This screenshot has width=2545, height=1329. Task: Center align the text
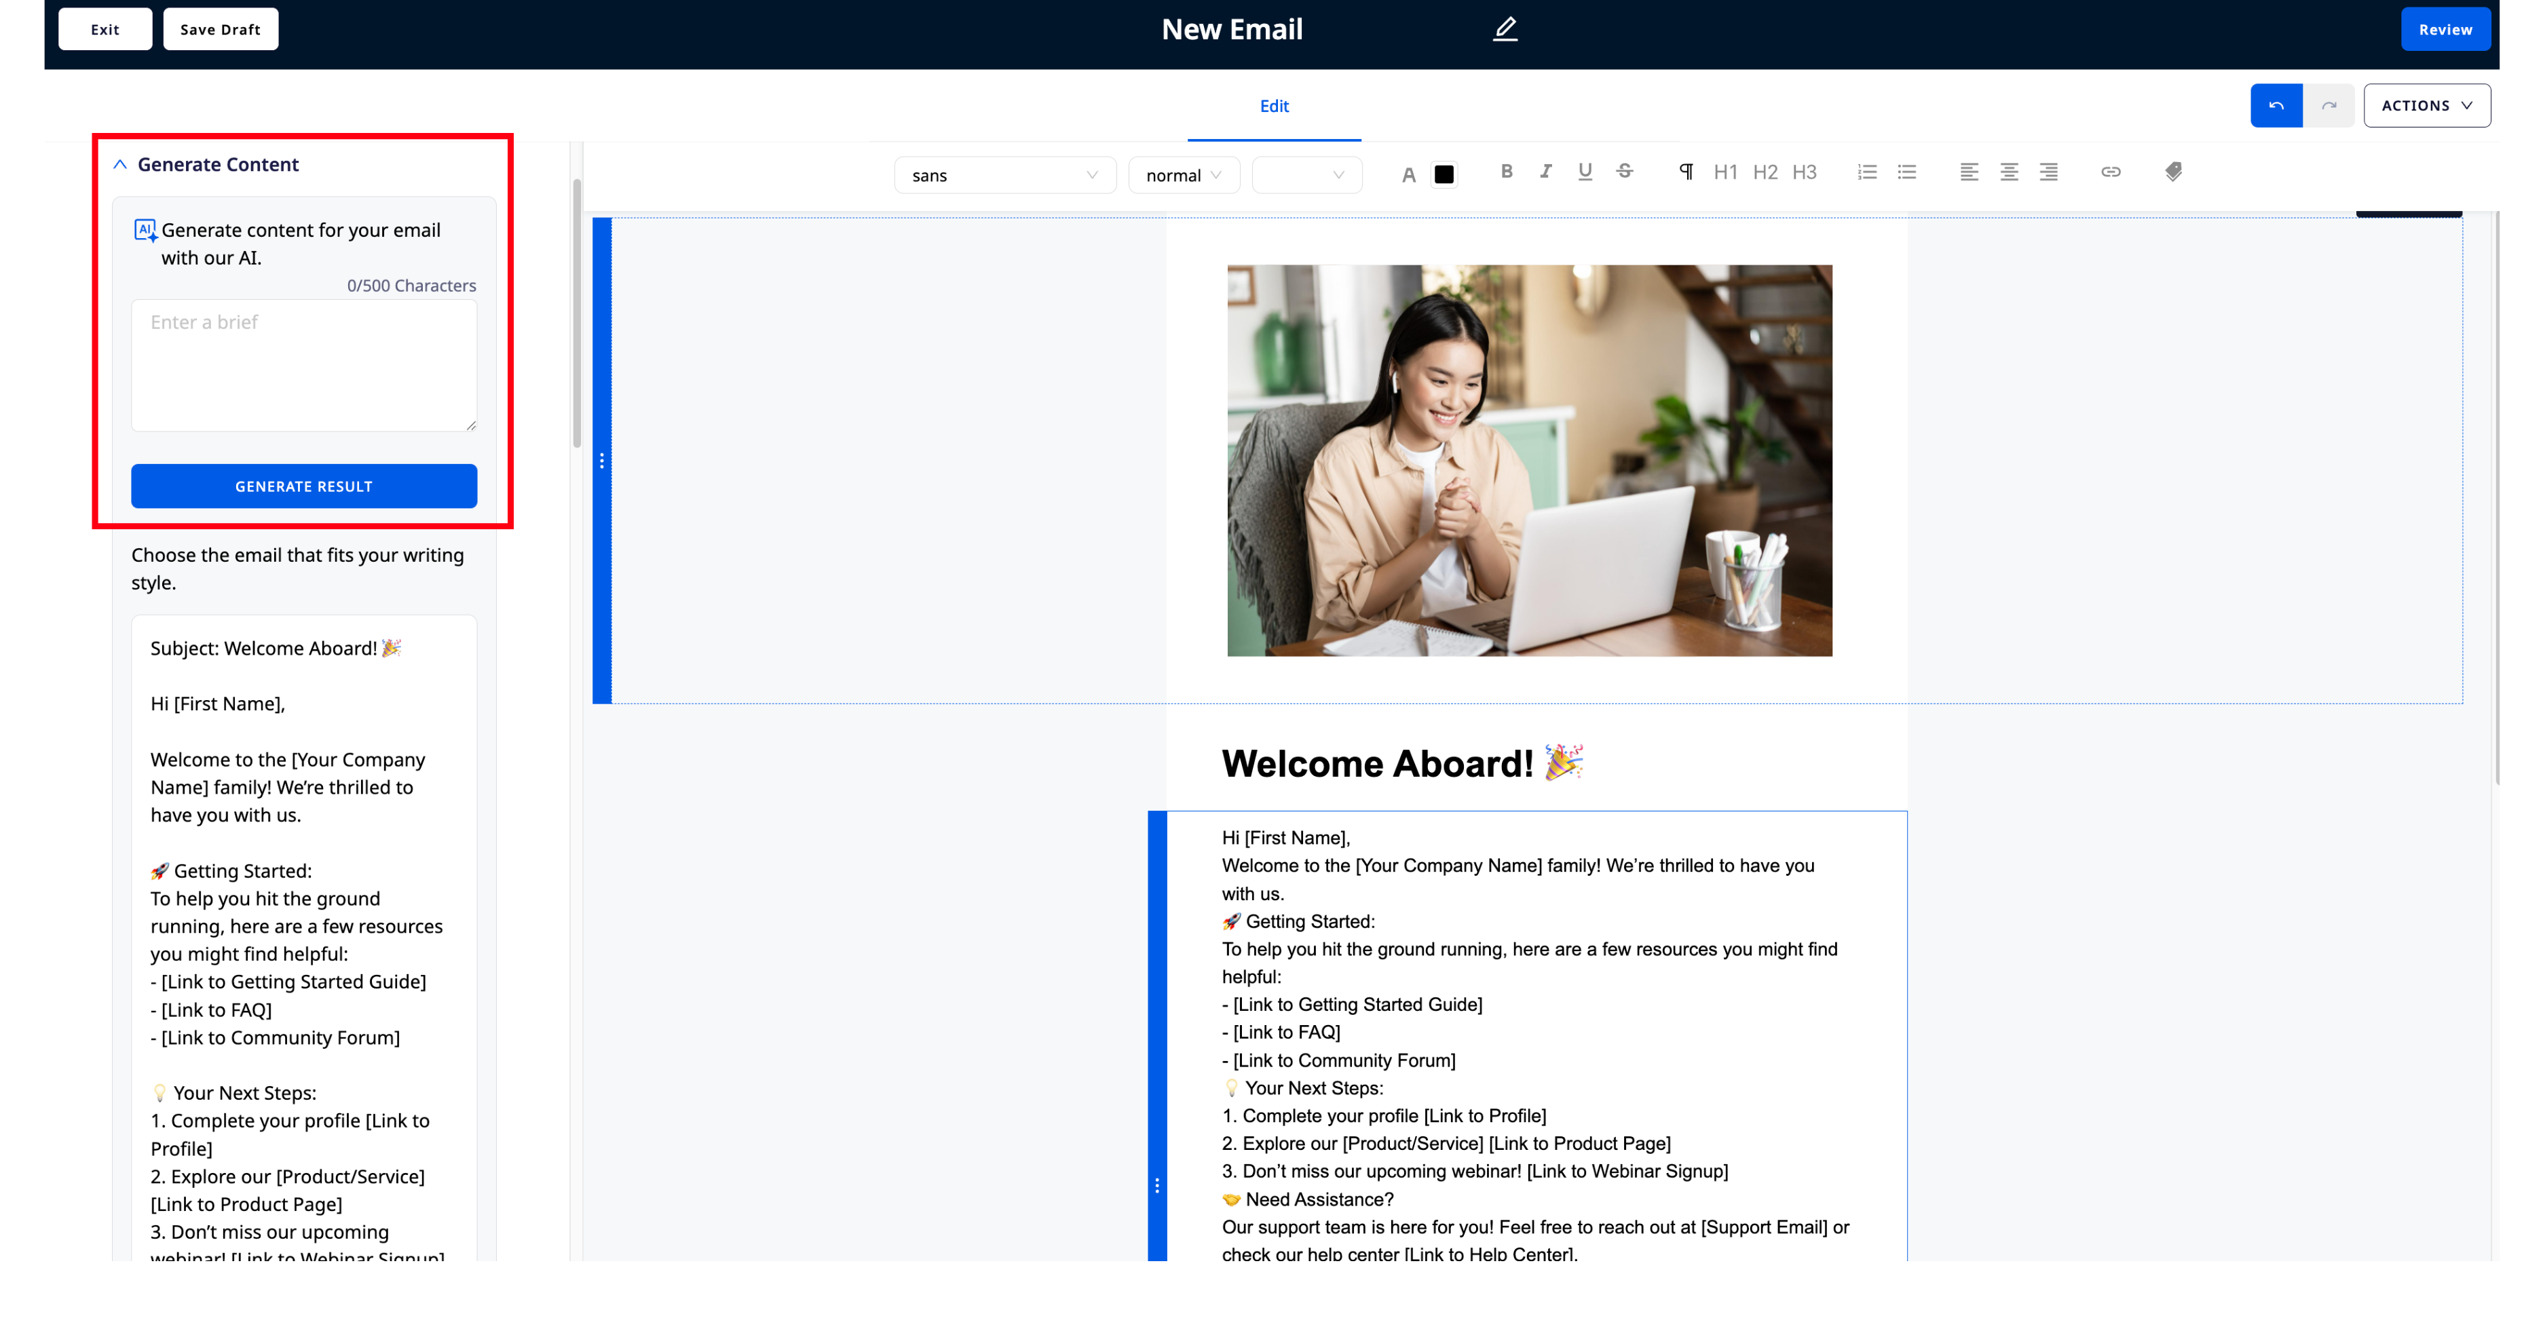point(2009,172)
